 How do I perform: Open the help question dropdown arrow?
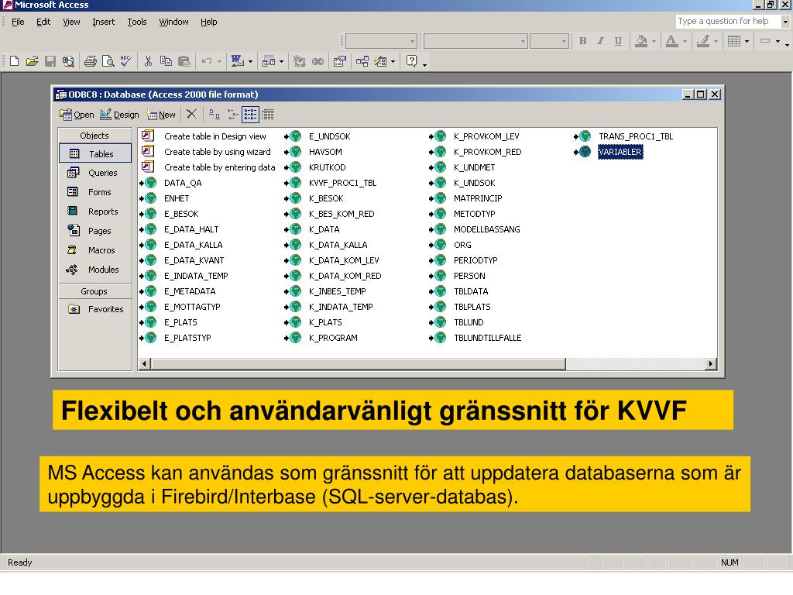(785, 21)
